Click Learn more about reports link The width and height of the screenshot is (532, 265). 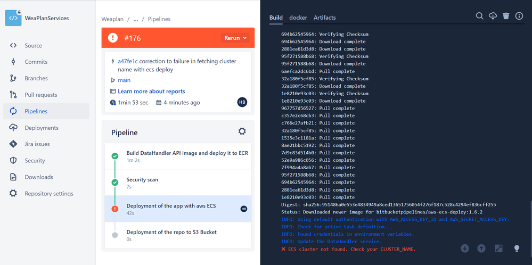pos(151,92)
